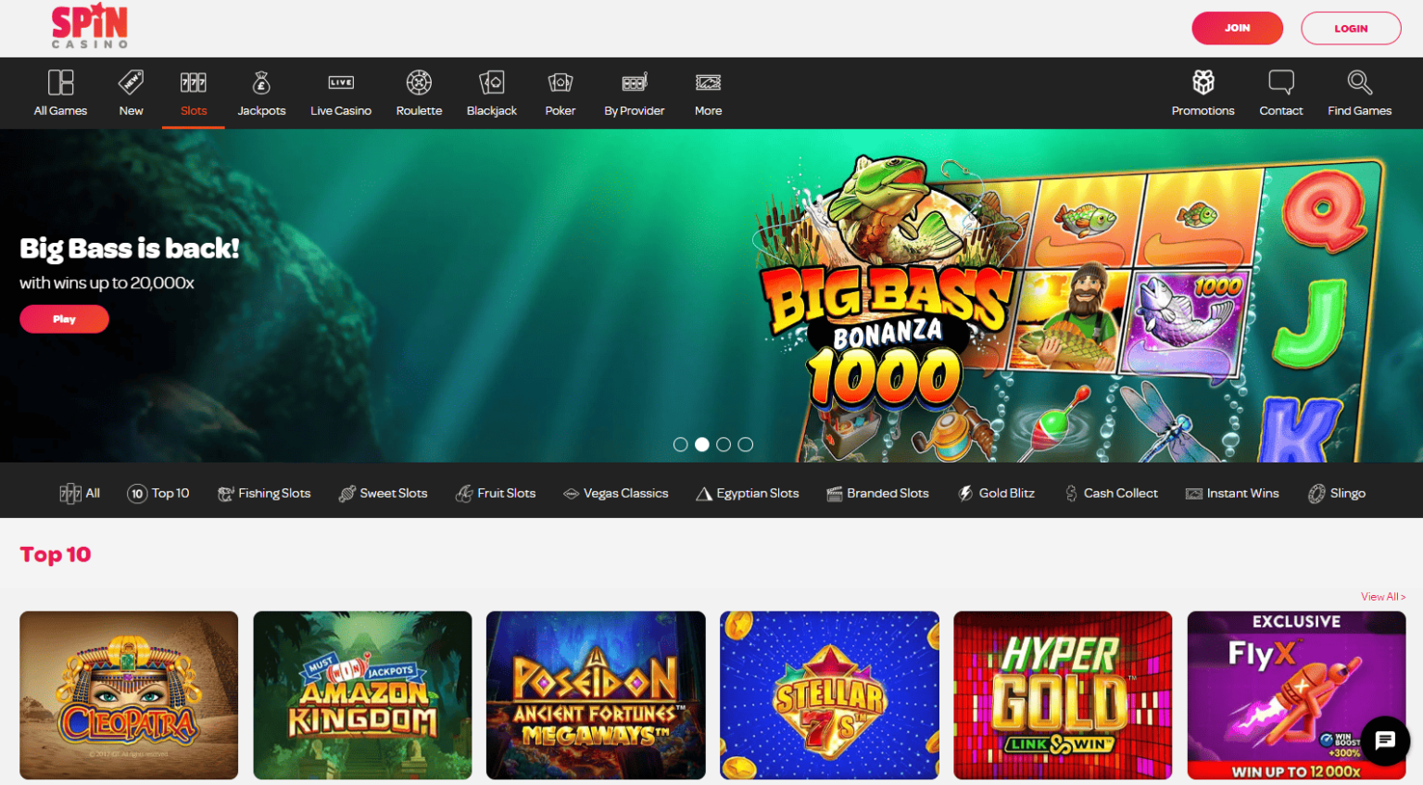The width and height of the screenshot is (1423, 785).
Task: Open Live Casino games
Action: tap(341, 93)
